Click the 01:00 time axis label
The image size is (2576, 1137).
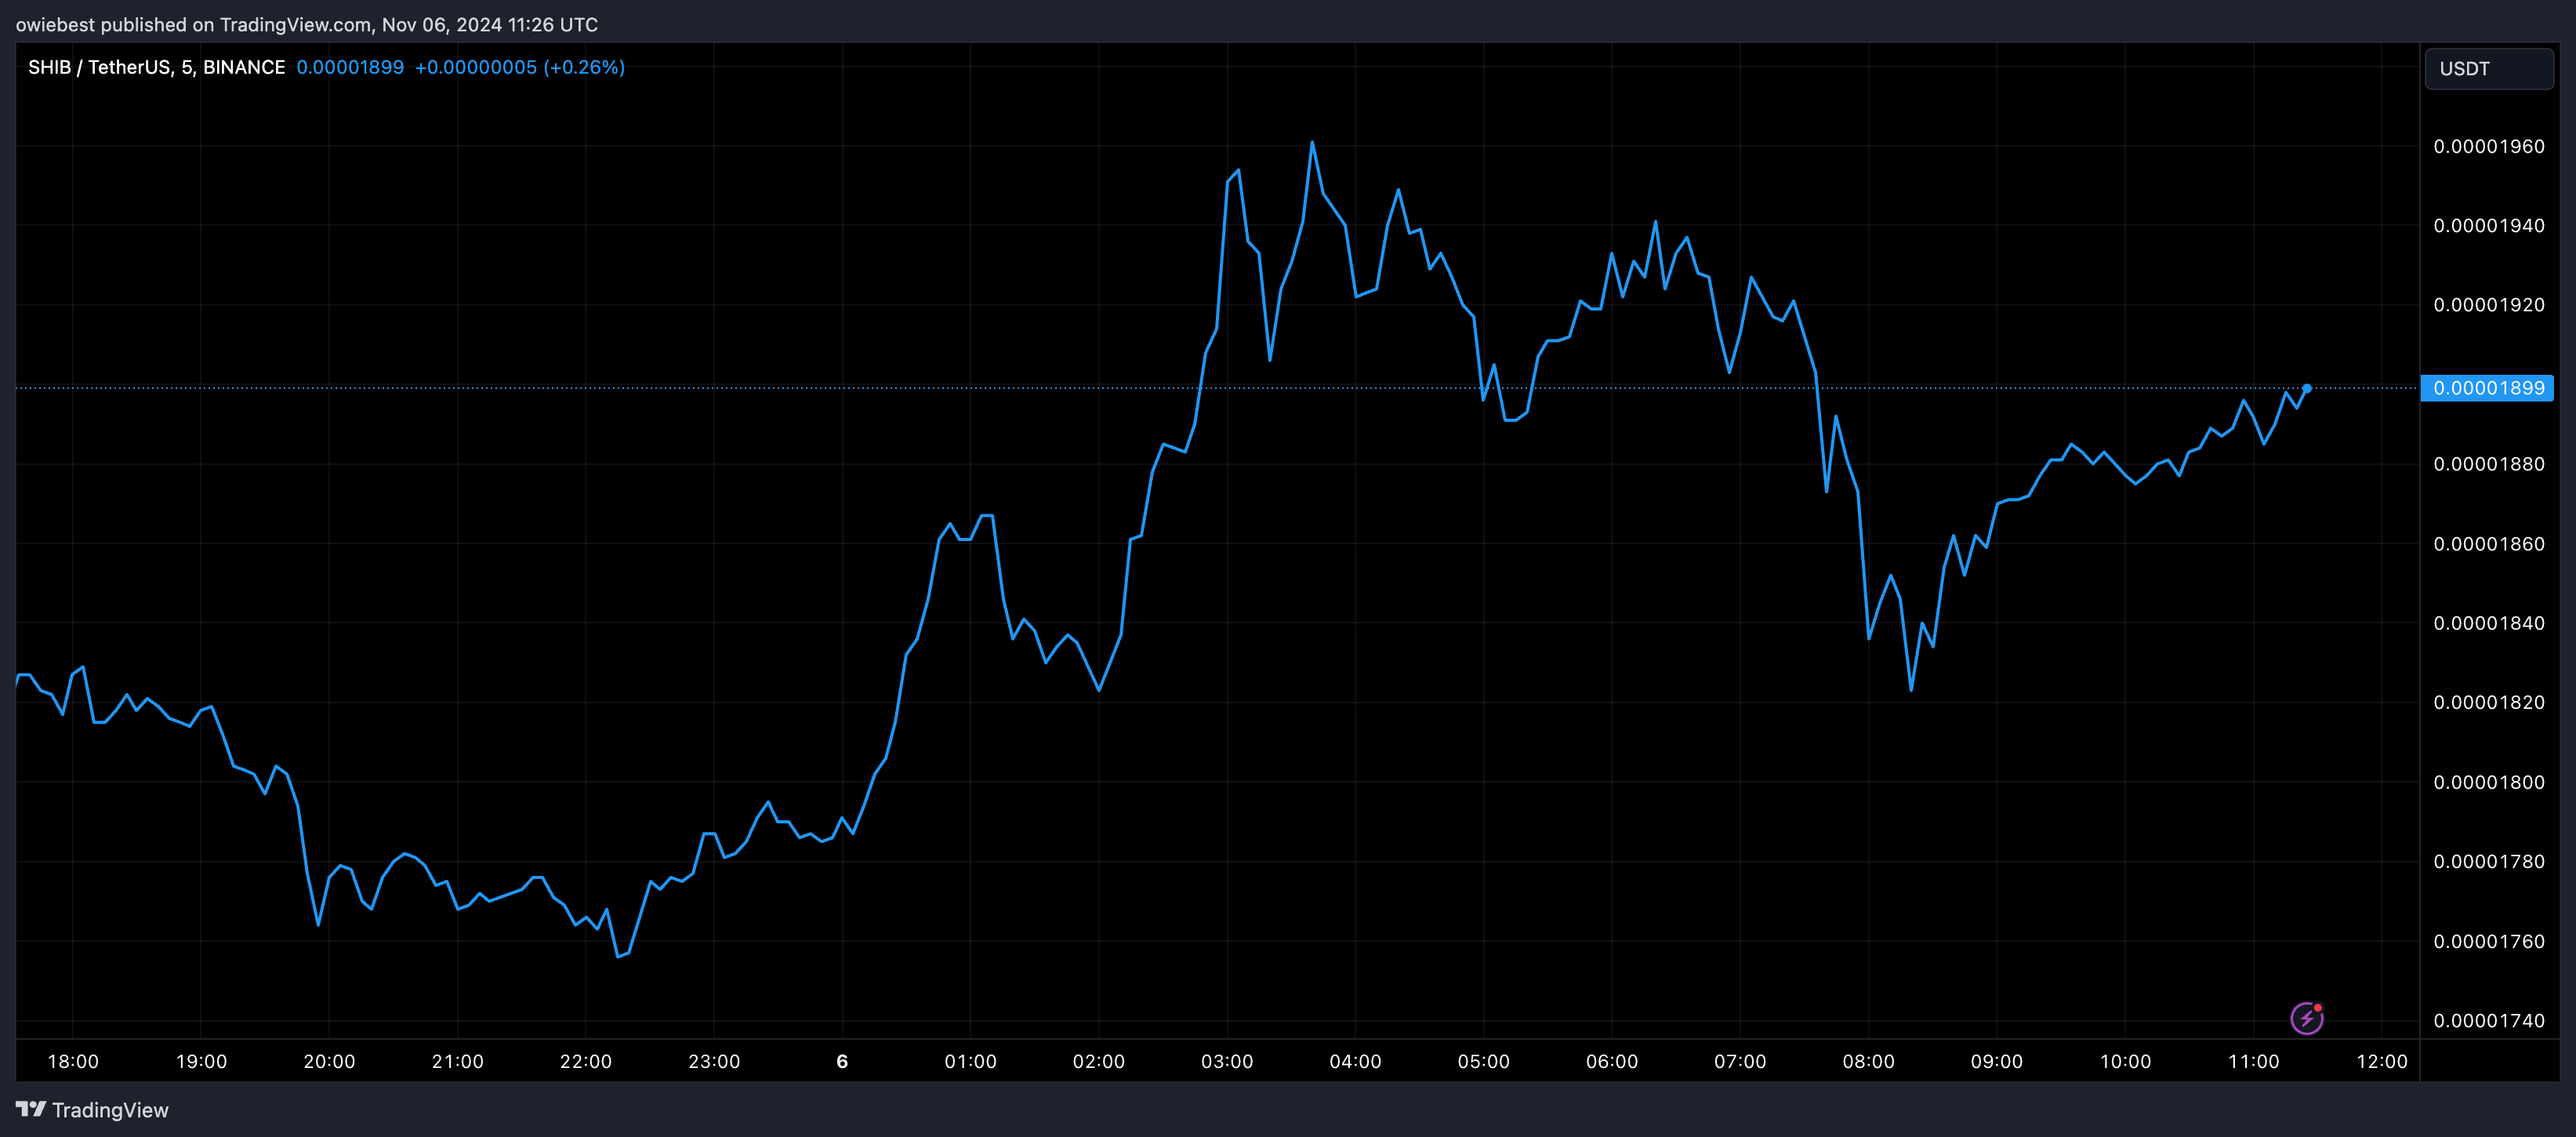pyautogui.click(x=970, y=1061)
